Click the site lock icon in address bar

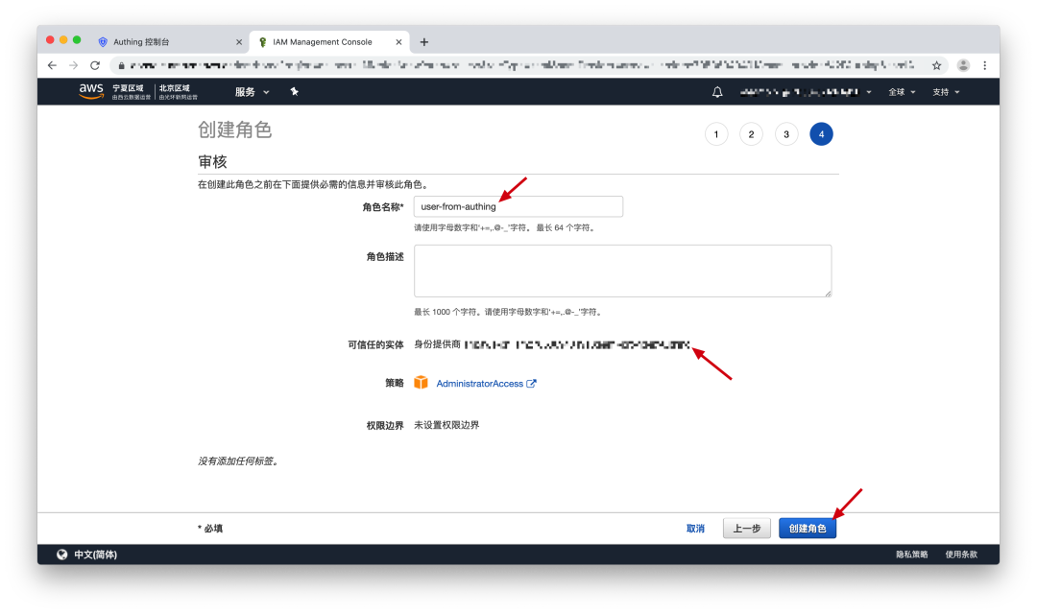121,65
